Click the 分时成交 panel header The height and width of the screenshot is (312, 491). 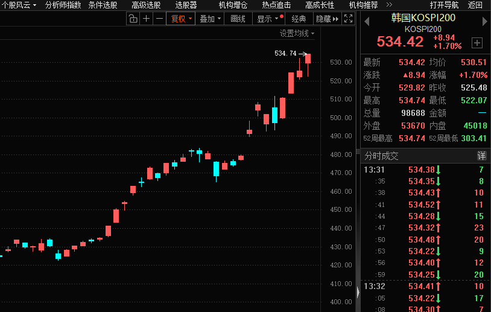click(x=381, y=155)
